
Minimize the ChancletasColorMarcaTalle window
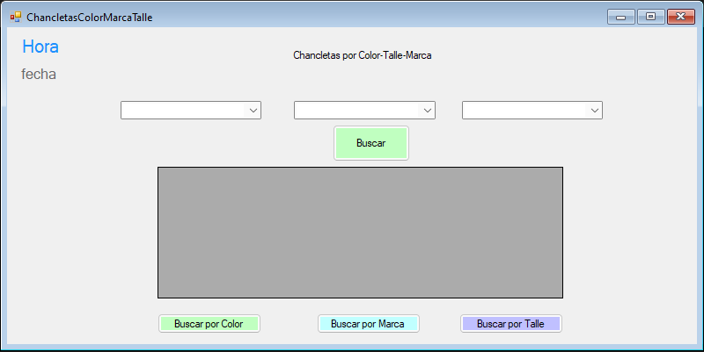(x=621, y=17)
